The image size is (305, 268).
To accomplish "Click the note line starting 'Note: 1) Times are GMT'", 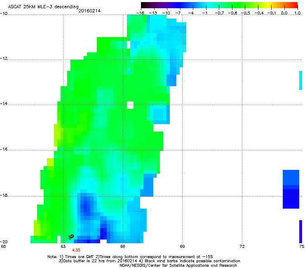I will coord(130,257).
